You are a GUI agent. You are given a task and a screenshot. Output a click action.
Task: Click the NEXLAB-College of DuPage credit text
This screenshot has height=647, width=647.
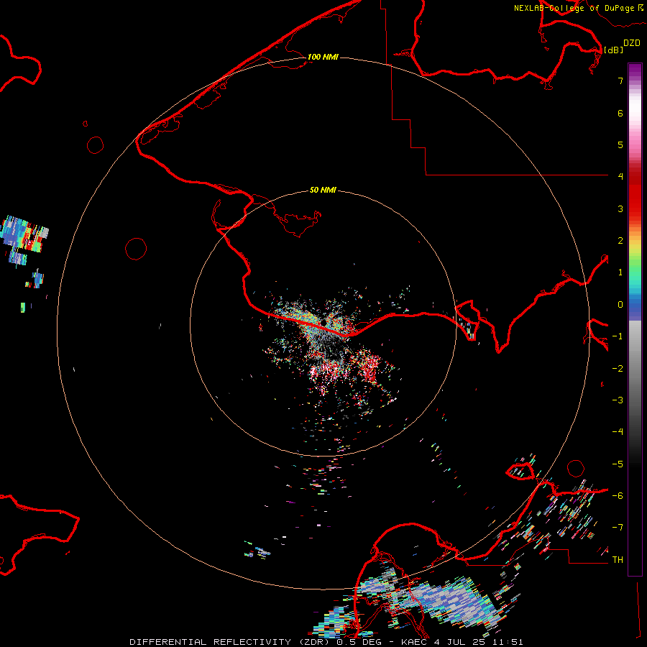point(578,8)
